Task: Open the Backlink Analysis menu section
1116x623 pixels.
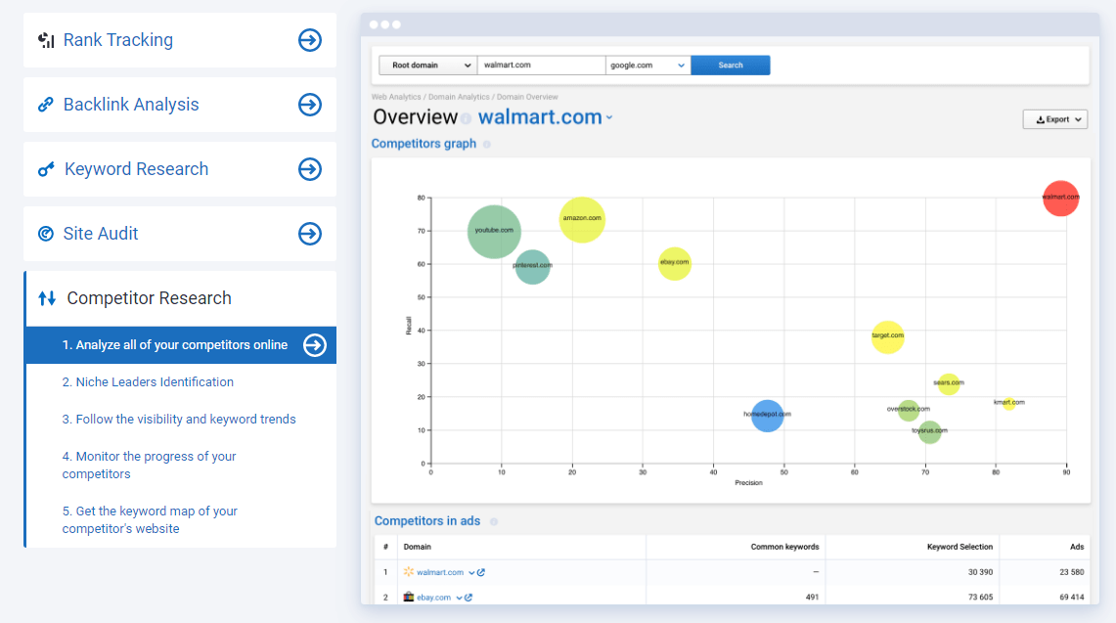Action: 180,105
